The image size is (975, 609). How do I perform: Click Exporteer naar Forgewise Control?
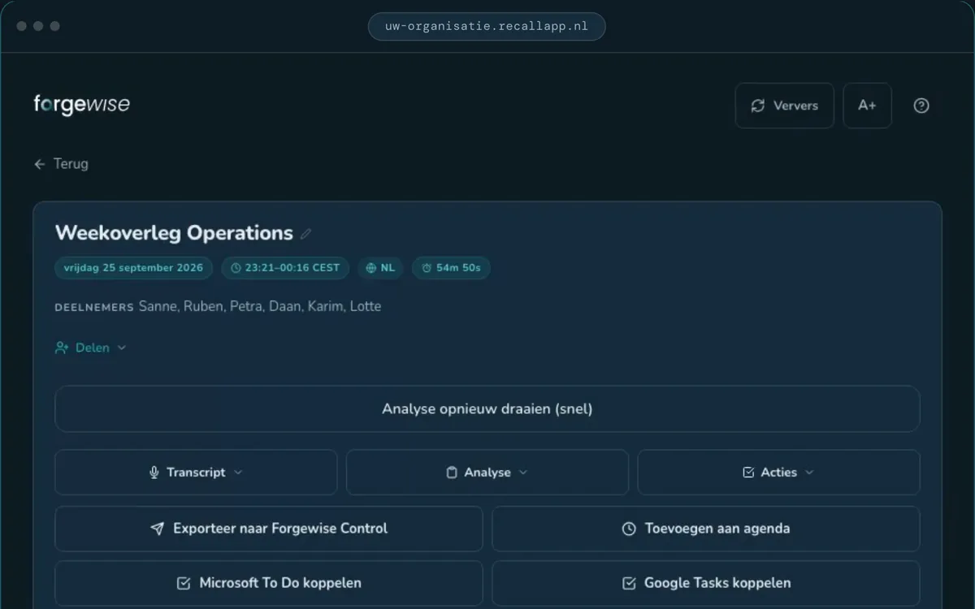pos(269,529)
